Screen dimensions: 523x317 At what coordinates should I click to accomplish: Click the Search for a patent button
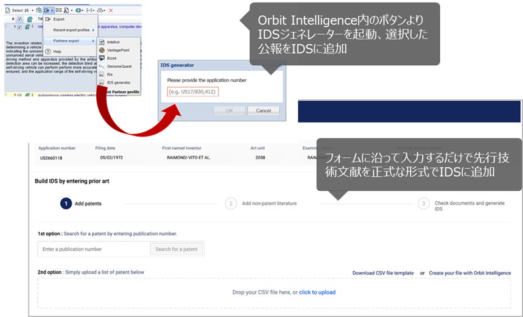(177, 249)
